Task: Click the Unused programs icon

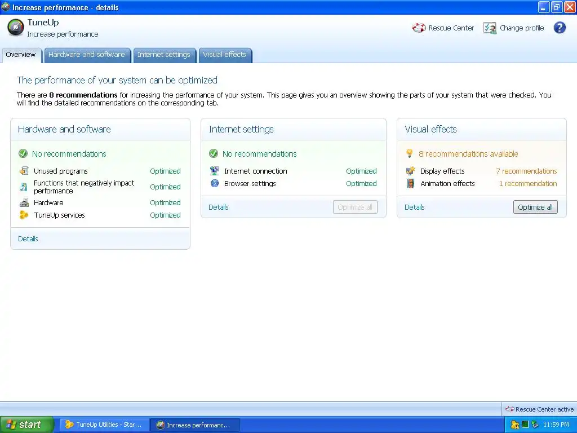Action: tap(24, 171)
